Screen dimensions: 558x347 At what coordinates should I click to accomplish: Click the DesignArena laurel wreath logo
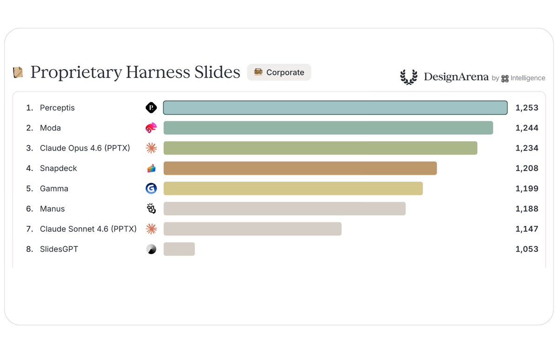tap(409, 77)
